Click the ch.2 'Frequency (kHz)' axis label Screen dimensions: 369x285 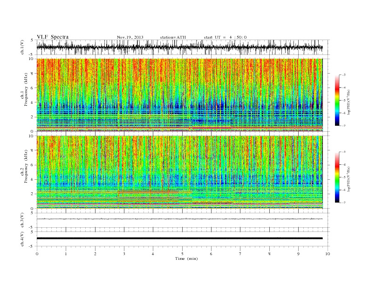point(26,166)
